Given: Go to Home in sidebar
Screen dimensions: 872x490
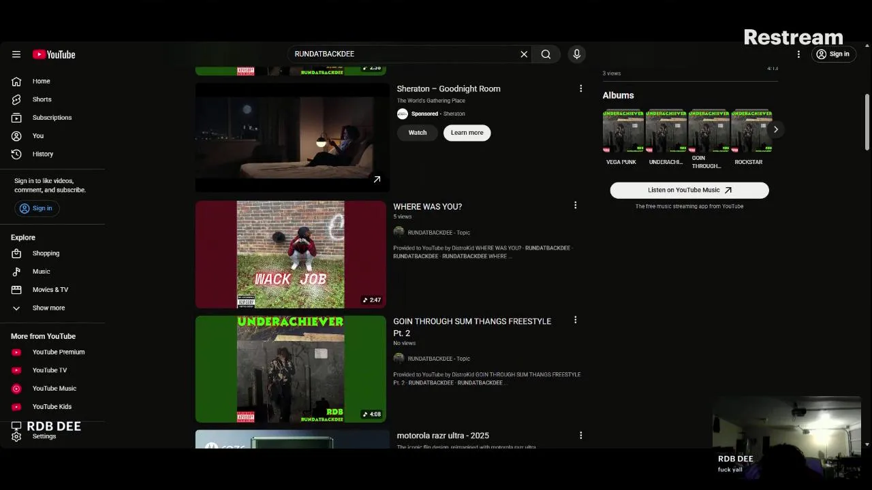Looking at the screenshot, I should pyautogui.click(x=41, y=81).
